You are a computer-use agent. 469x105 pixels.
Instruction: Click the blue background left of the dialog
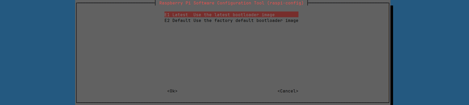[x=37, y=52]
